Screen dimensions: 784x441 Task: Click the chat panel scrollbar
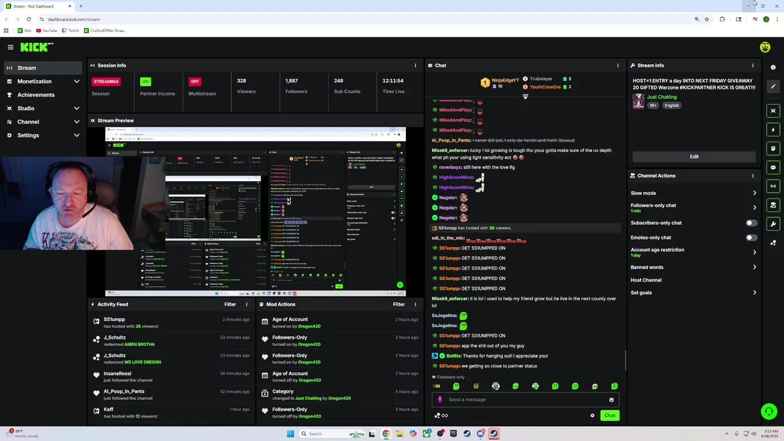625,360
